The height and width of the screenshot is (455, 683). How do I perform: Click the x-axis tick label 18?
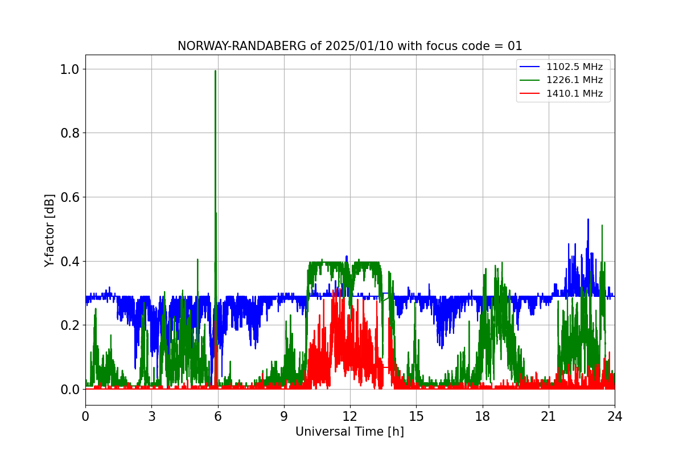click(x=482, y=416)
